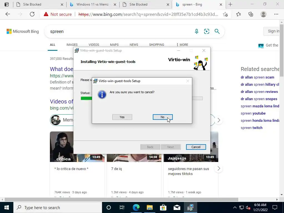Open Microsoft Store from taskbar
The height and width of the screenshot is (213, 284).
tap(163, 207)
